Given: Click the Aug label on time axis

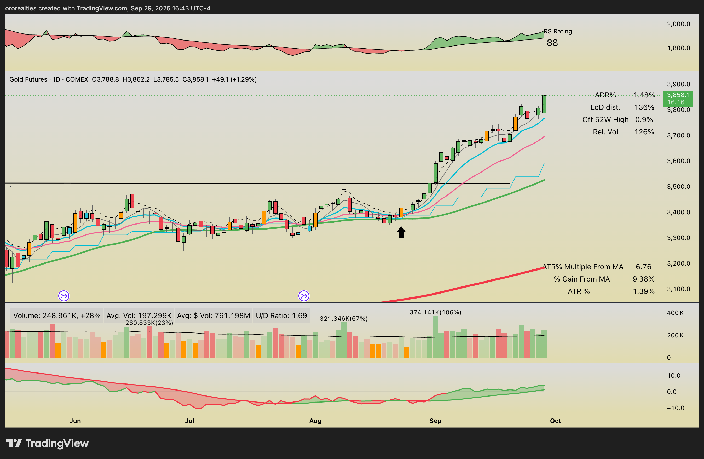Looking at the screenshot, I should coord(315,421).
